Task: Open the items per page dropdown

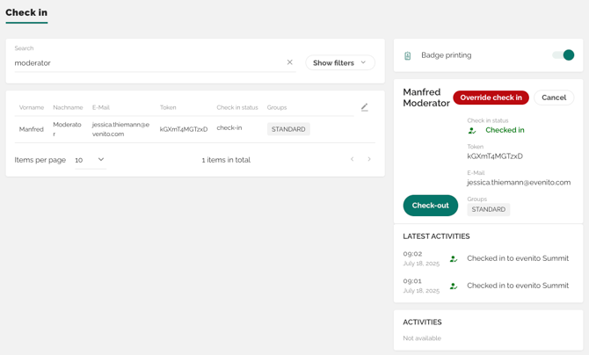Action: tap(90, 160)
